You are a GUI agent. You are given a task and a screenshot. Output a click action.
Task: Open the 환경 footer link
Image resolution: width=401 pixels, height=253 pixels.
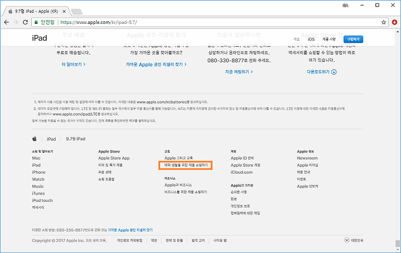[234, 199]
